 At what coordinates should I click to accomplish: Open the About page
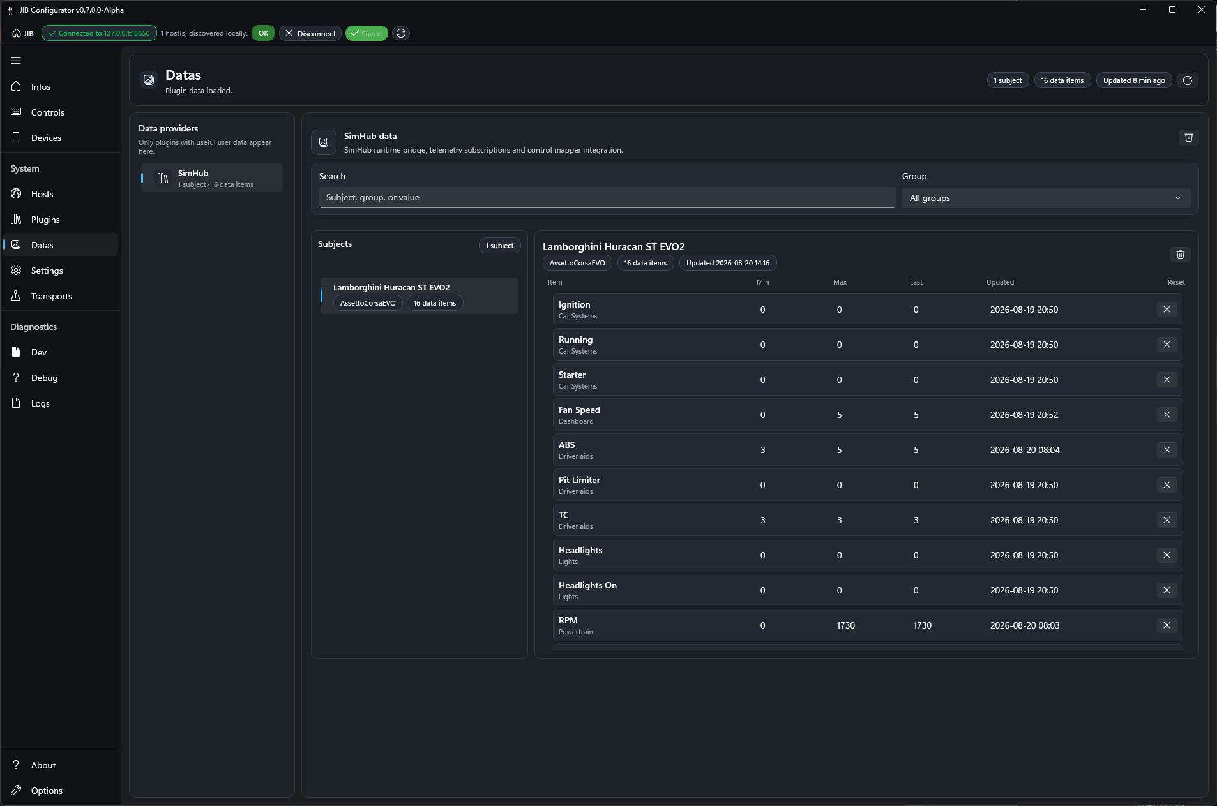coord(61,765)
